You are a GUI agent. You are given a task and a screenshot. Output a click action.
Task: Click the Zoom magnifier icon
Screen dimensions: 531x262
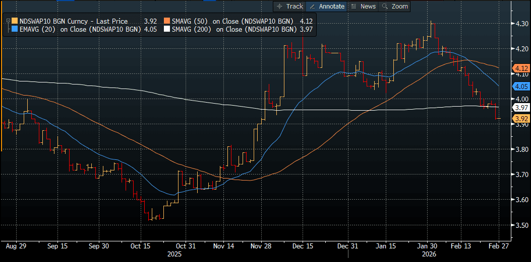point(385,7)
